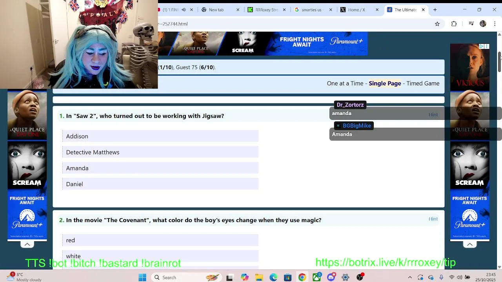Close 'The Ultimate' quiz tab
This screenshot has height=282, width=502.
[x=423, y=10]
